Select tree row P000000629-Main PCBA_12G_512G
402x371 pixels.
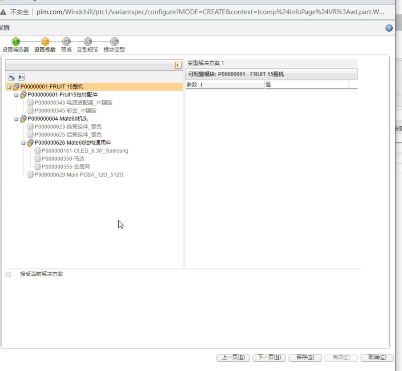click(x=79, y=175)
